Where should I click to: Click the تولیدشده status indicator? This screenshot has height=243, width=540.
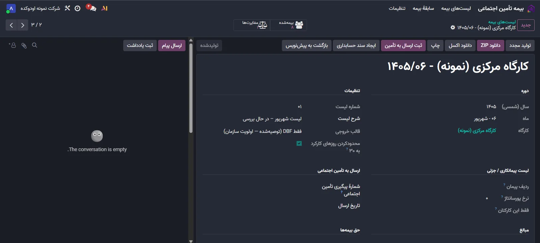tap(209, 45)
